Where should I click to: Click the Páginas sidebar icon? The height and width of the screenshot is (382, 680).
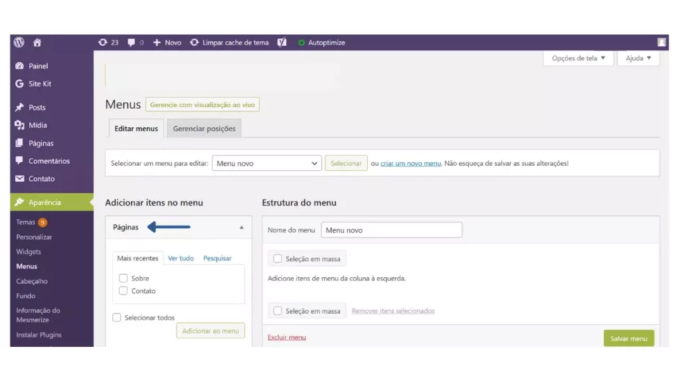19,143
